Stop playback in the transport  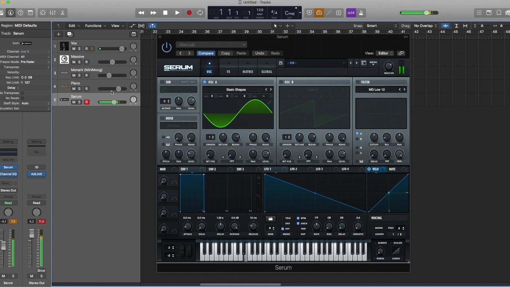click(165, 13)
